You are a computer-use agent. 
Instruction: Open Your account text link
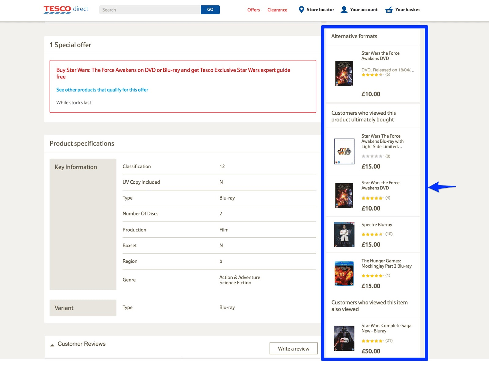coord(364,10)
